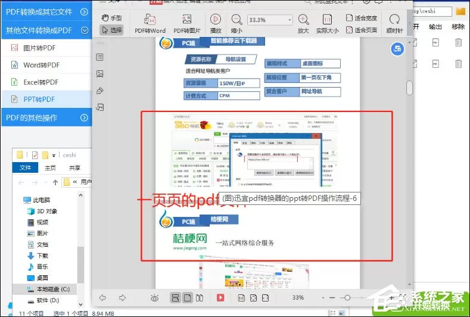Image resolution: width=470 pixels, height=317 pixels.
Task: Rotate page with 顺时针 icon
Action: [x=394, y=23]
